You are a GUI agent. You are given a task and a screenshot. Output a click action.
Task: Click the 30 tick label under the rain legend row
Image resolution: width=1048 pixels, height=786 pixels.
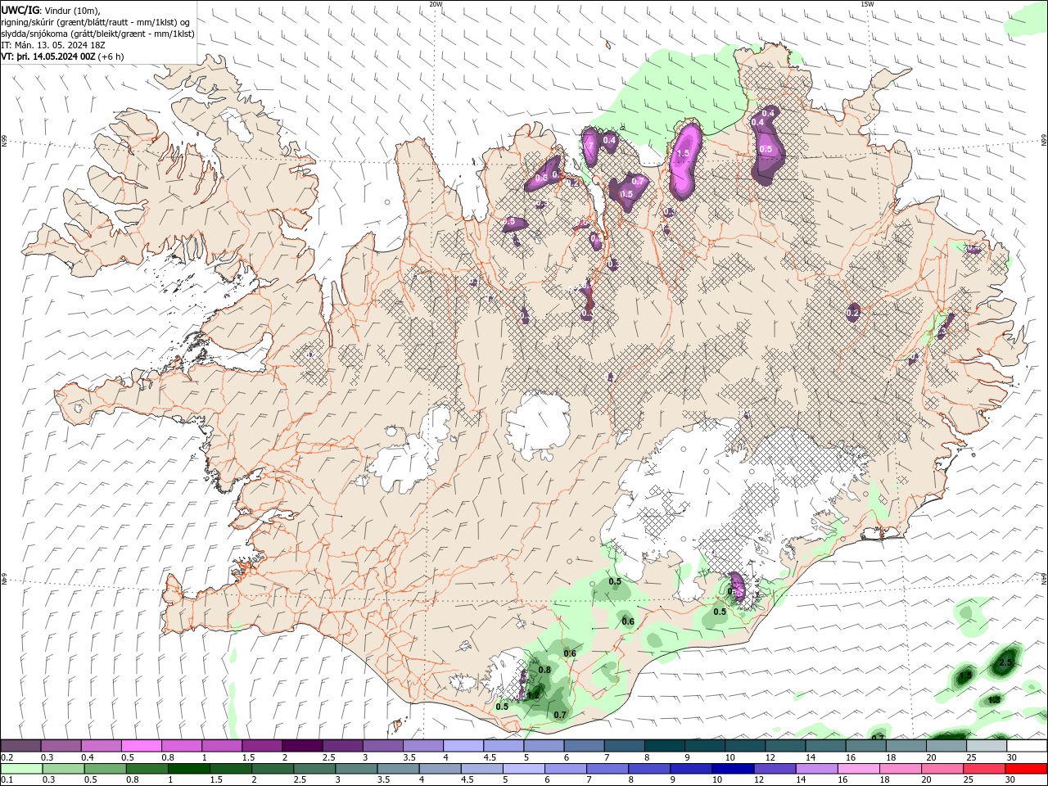1012,780
